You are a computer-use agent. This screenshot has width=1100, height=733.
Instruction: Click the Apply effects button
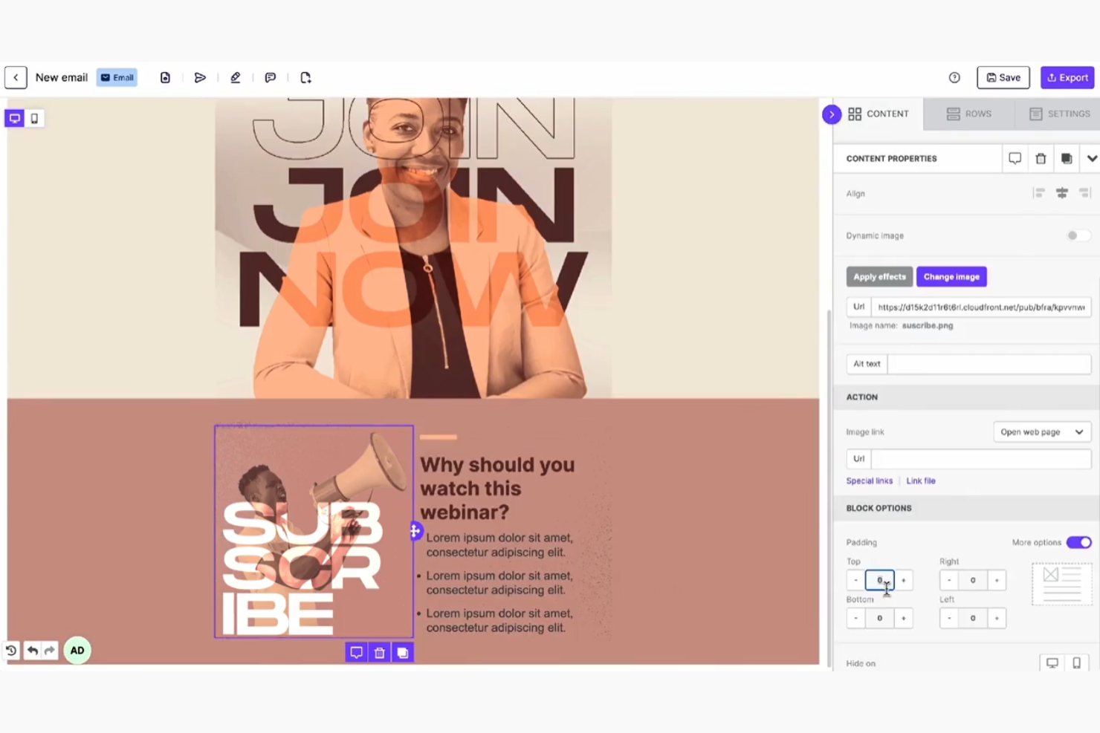879,276
